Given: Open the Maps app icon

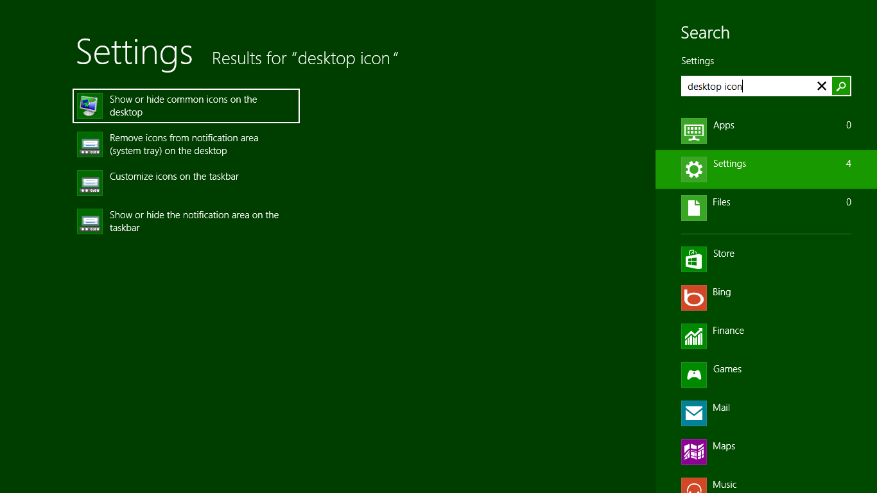Looking at the screenshot, I should click(693, 452).
